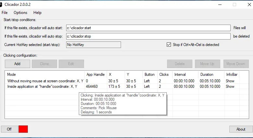Click the Add button

pyautogui.click(x=17, y=64)
